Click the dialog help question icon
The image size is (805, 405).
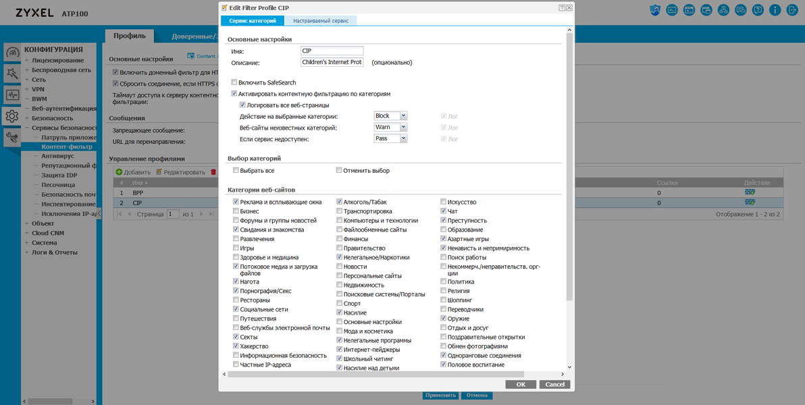562,8
